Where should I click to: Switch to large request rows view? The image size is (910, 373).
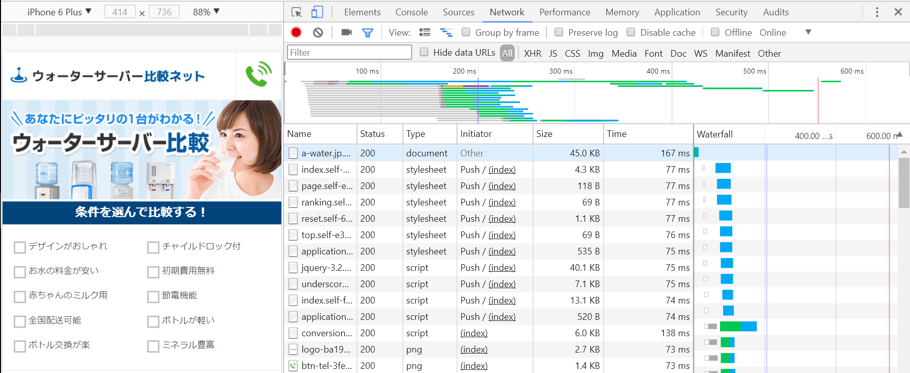pyautogui.click(x=425, y=33)
